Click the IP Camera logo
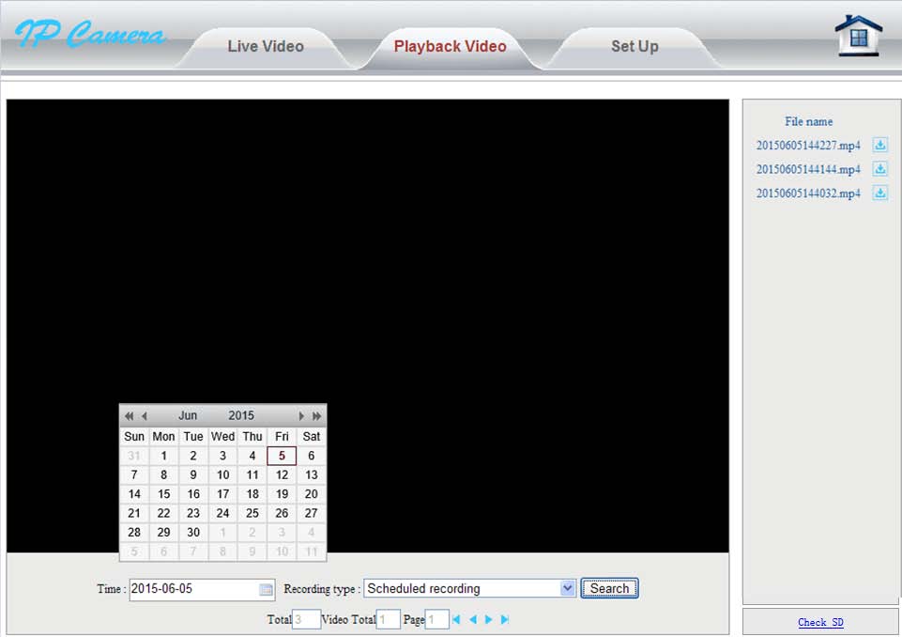 (x=91, y=35)
